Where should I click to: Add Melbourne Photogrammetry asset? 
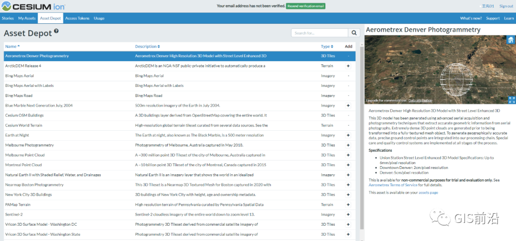(348, 145)
